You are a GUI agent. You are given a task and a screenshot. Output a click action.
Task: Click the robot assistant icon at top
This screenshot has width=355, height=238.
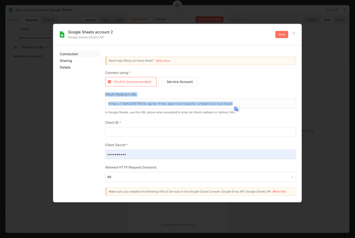[177, 5]
